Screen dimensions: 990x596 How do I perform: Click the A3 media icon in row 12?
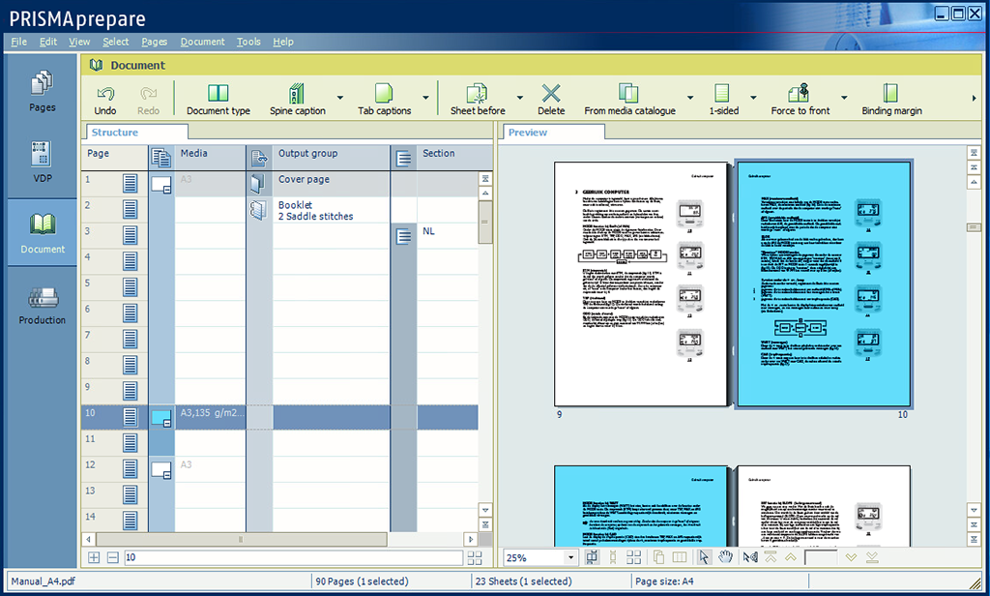[161, 469]
